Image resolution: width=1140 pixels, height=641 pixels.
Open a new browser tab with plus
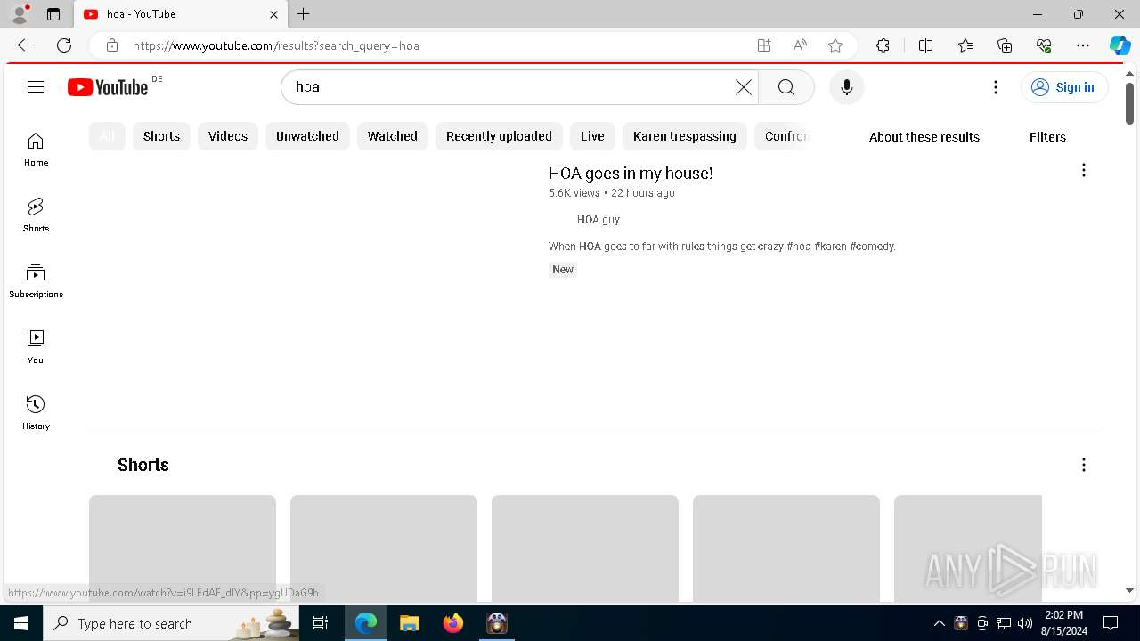pos(304,14)
